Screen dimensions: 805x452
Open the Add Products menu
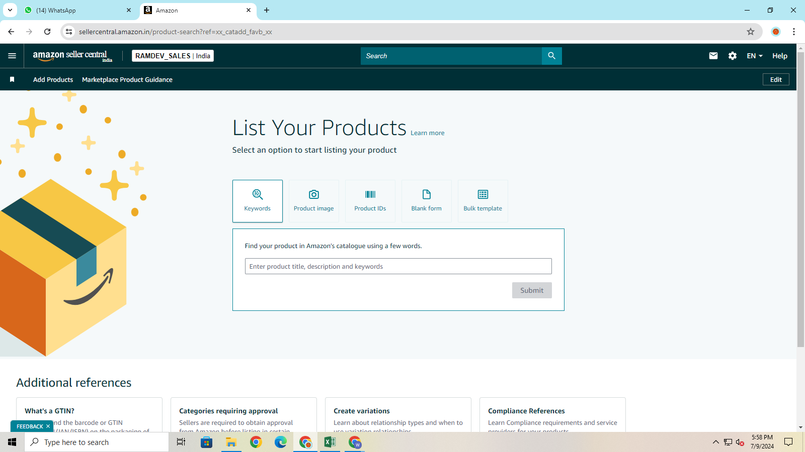pos(53,79)
